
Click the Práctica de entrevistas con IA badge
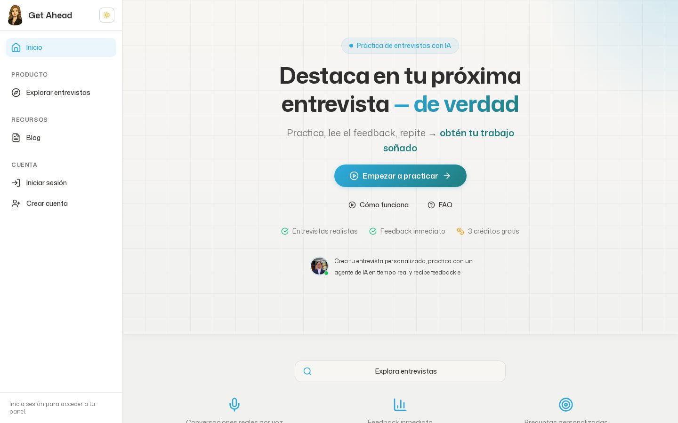click(400, 46)
